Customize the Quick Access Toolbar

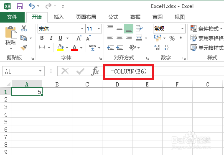click(x=63, y=6)
